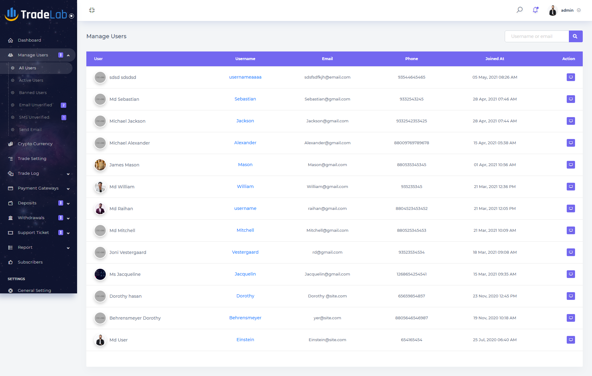Click the notification bell icon
Viewport: 592px width, 376px height.
tap(535, 10)
